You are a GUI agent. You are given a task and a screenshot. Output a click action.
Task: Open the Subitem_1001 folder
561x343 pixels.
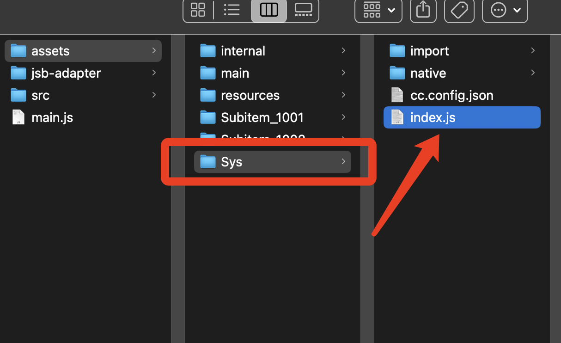pyautogui.click(x=262, y=117)
